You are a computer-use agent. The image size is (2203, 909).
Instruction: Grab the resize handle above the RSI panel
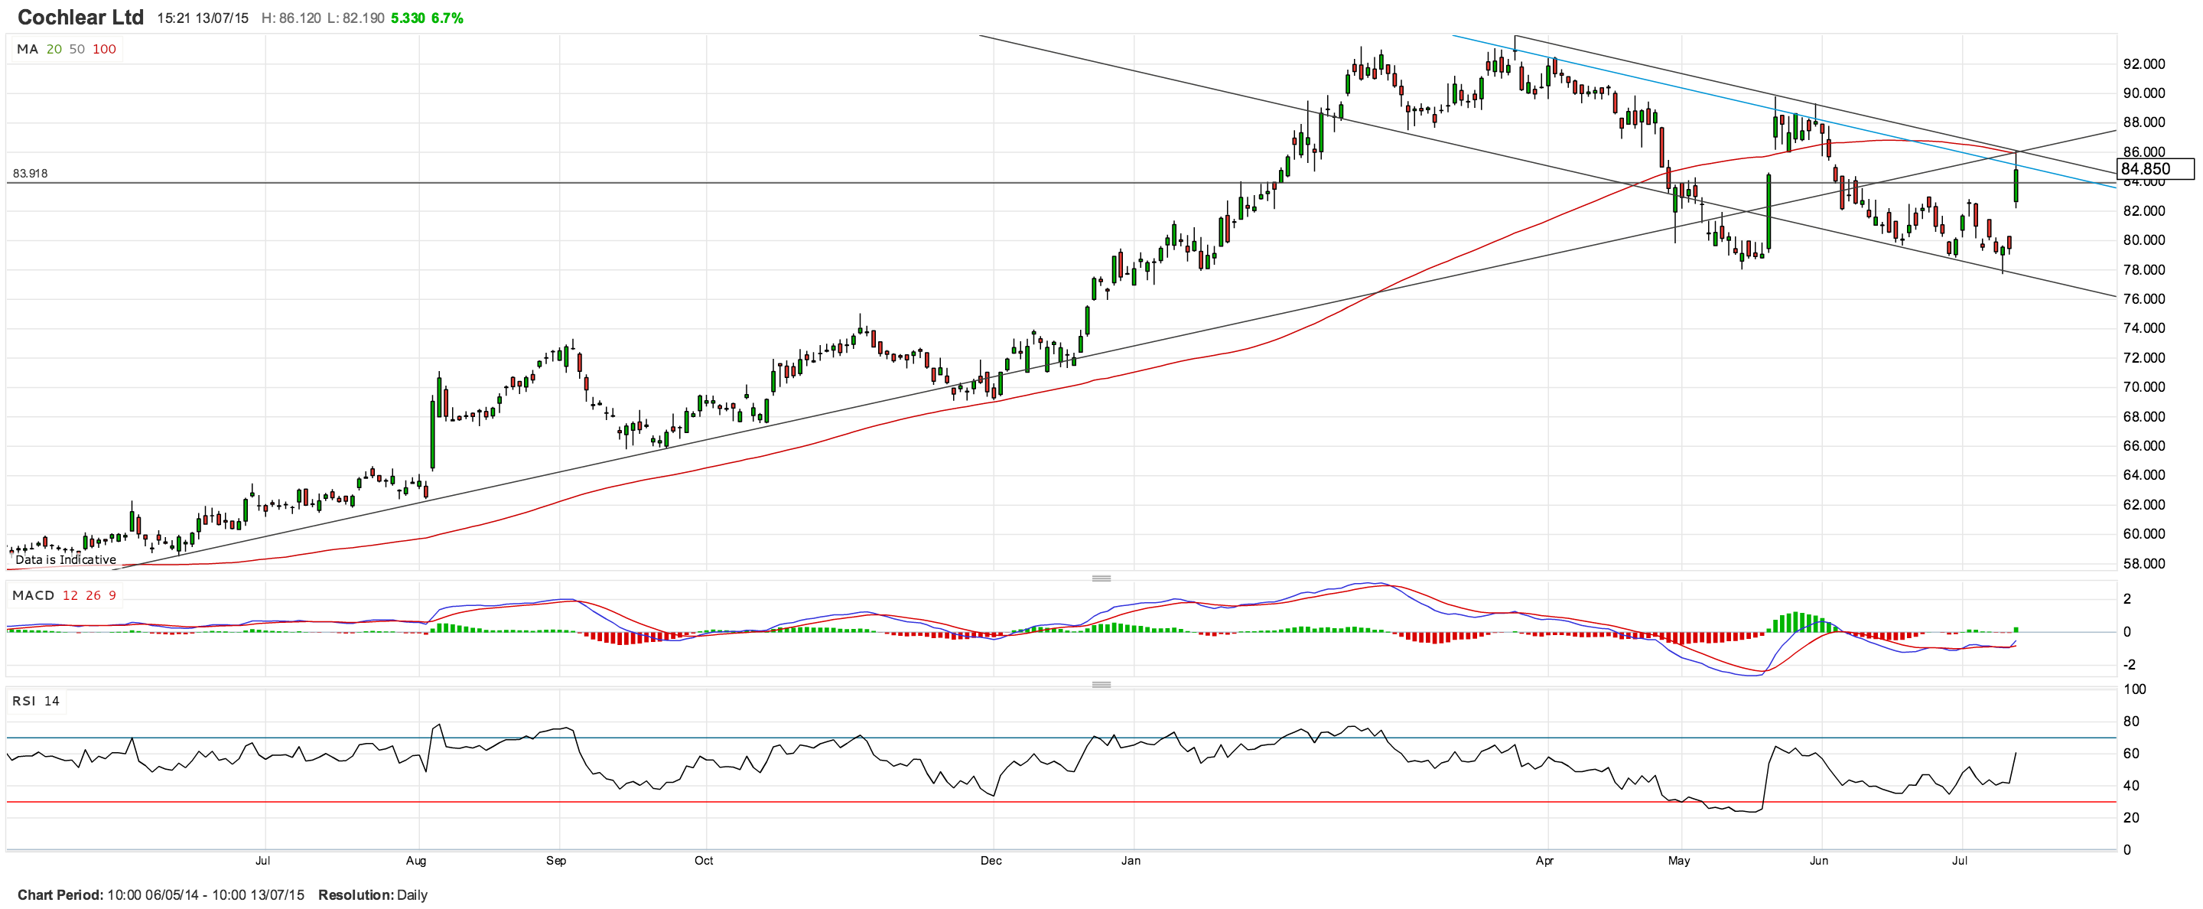tap(1101, 685)
